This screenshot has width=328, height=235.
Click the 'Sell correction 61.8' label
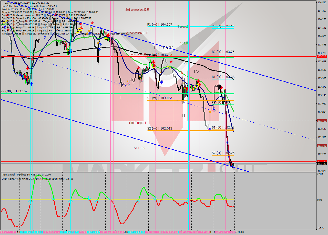tap(136, 33)
